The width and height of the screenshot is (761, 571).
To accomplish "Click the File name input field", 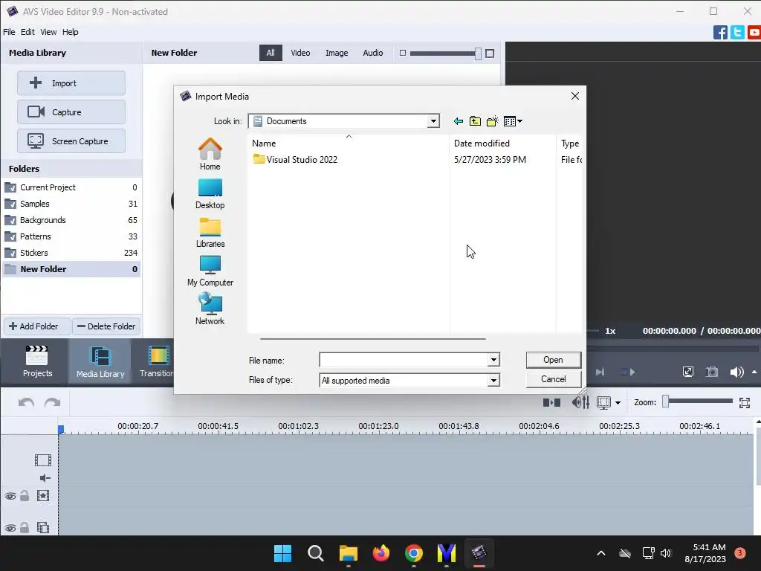I will (x=404, y=360).
